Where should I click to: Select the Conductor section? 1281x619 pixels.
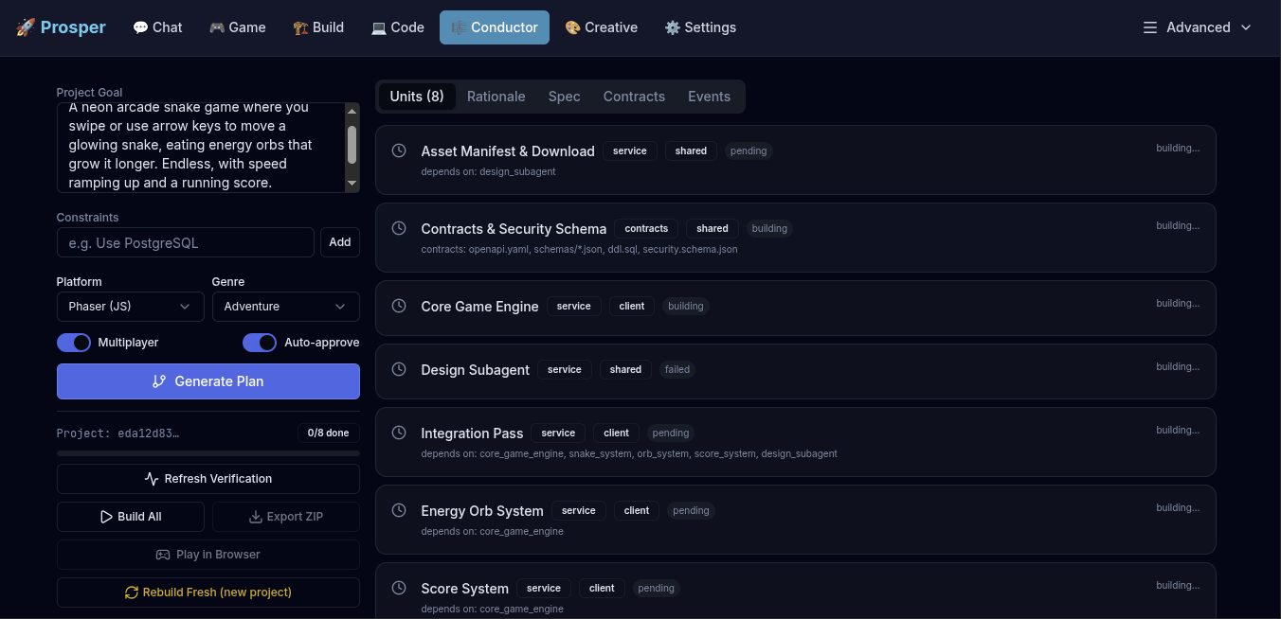pos(495,27)
